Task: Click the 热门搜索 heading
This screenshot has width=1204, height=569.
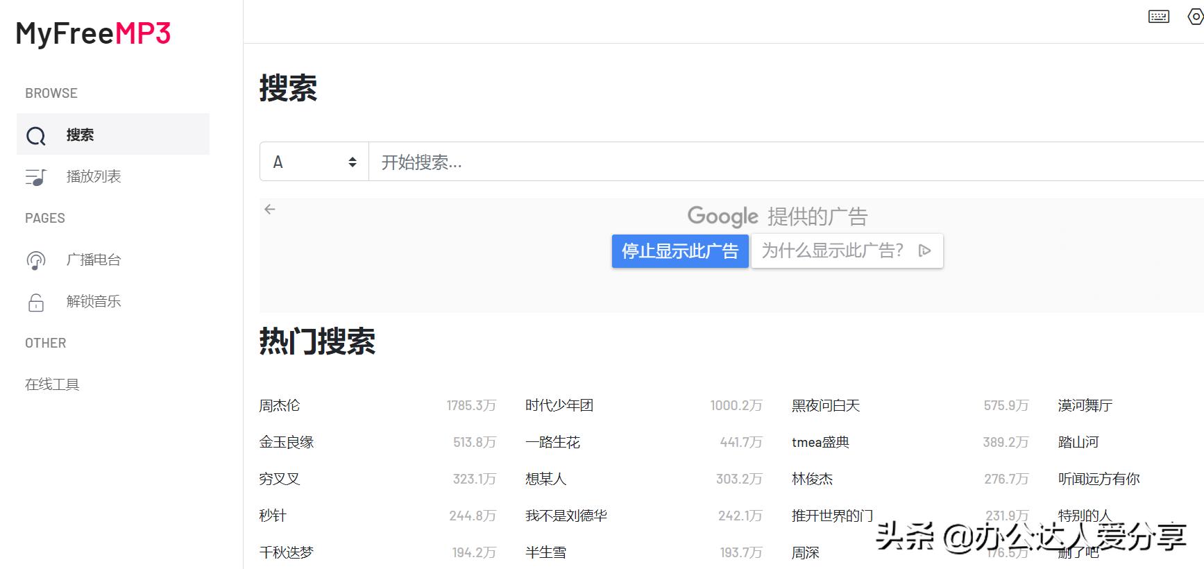Action: tap(317, 341)
